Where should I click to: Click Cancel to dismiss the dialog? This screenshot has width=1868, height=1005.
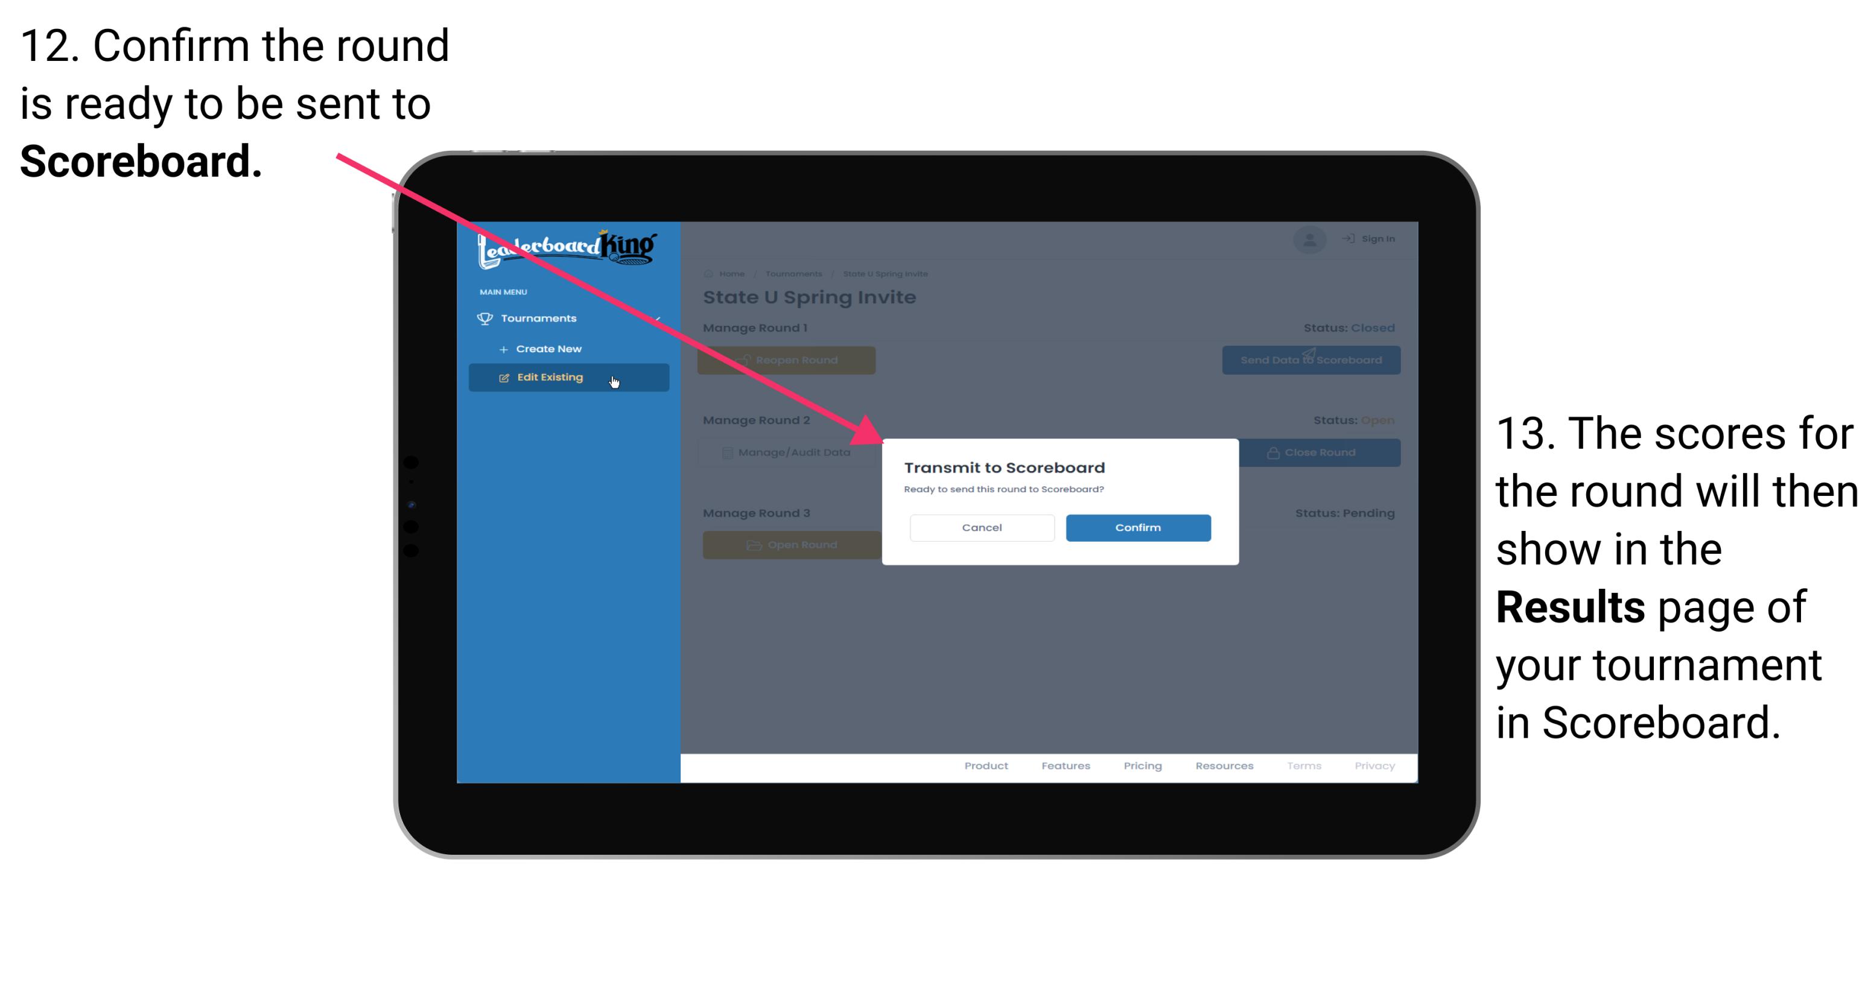coord(982,526)
